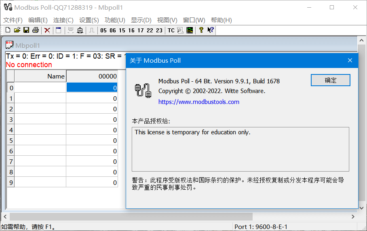Click the Name column header
Image resolution: width=367 pixels, height=231 pixels.
pos(40,76)
